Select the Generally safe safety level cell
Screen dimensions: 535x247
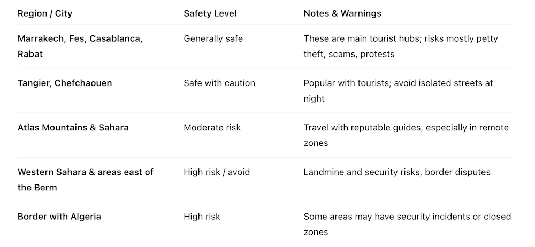[213, 38]
